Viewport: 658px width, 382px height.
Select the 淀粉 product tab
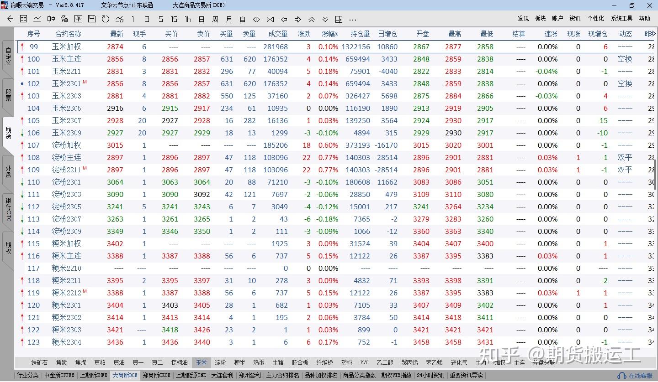220,362
